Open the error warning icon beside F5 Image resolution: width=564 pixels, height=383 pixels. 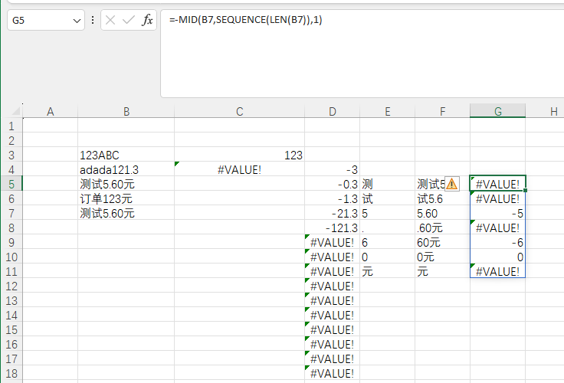[452, 184]
